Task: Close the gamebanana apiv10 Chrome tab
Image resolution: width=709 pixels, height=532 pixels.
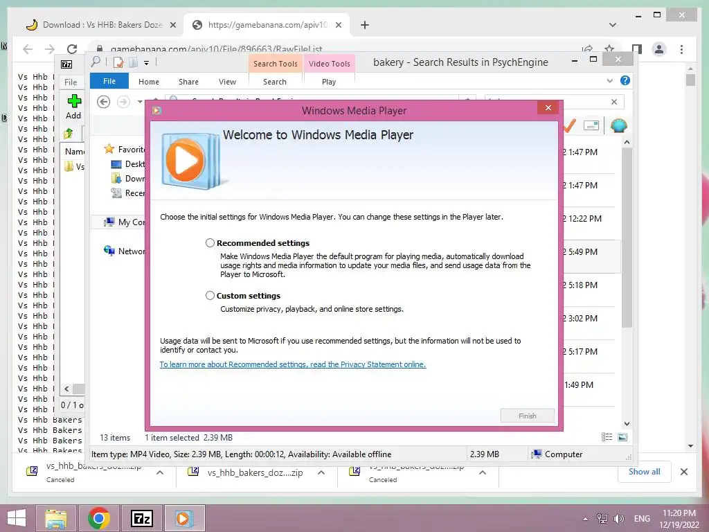Action: click(338, 26)
